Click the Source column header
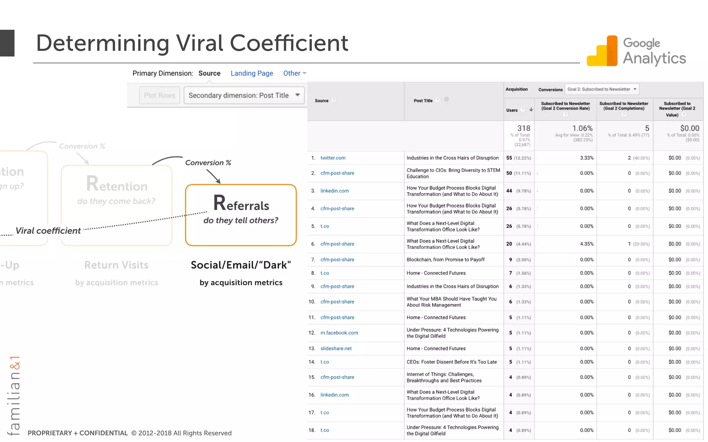708x442 pixels. (x=322, y=101)
